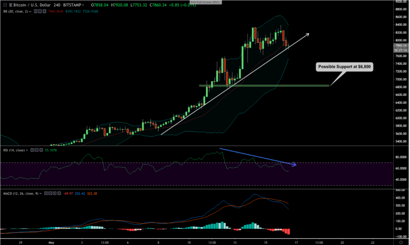Viewport: 410px width, 245px height.
Task: Open the RSI (14, close) dropdown arrow
Action: [27, 150]
